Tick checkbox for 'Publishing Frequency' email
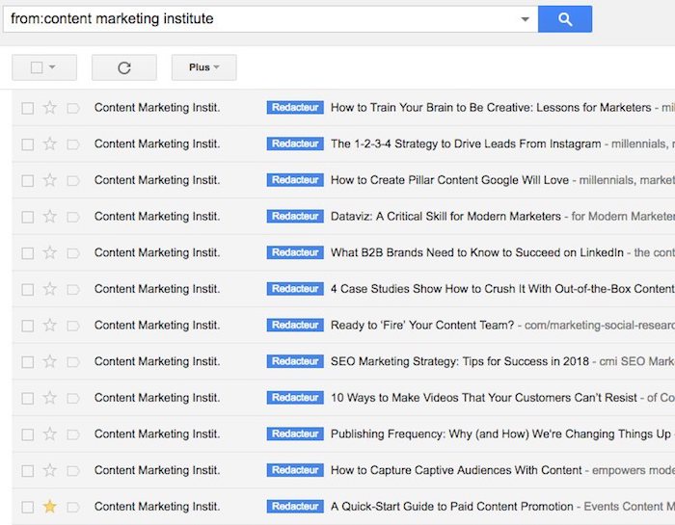 [x=28, y=434]
